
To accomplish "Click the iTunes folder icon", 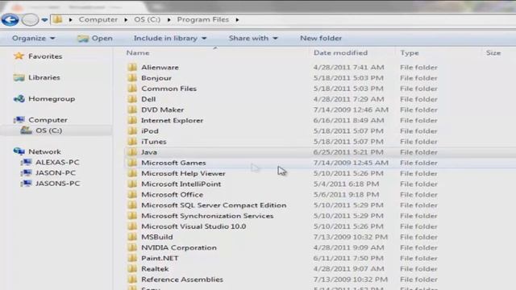I will (132, 142).
